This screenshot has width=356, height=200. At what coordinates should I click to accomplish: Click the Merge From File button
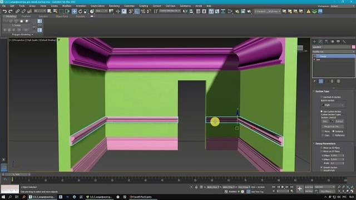[x=333, y=127]
